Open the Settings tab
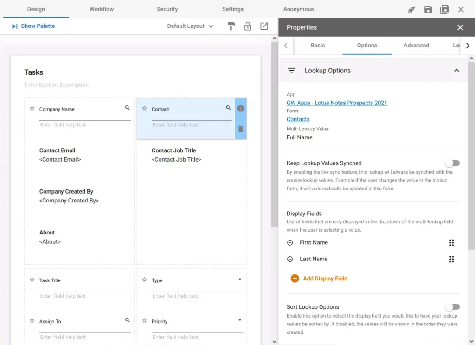Screen dimensions: 475x345 tap(233, 9)
